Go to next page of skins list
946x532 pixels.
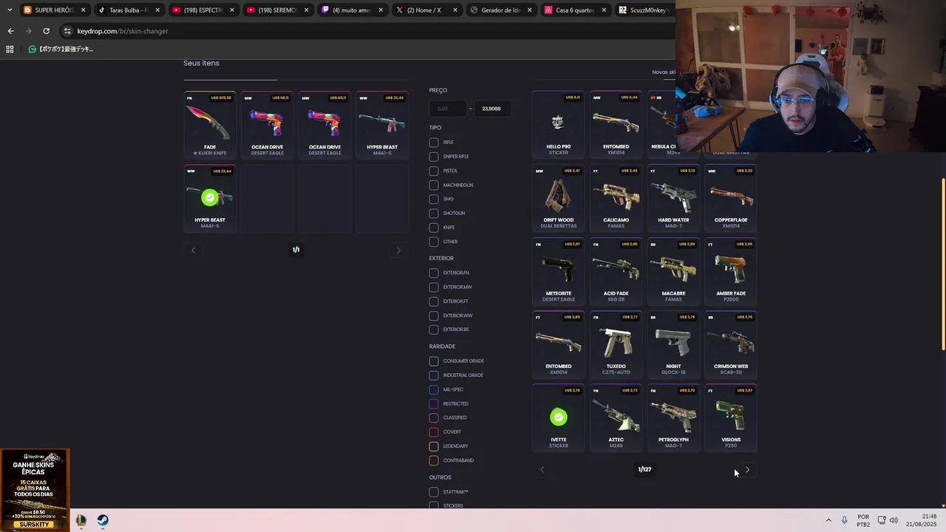[747, 470]
